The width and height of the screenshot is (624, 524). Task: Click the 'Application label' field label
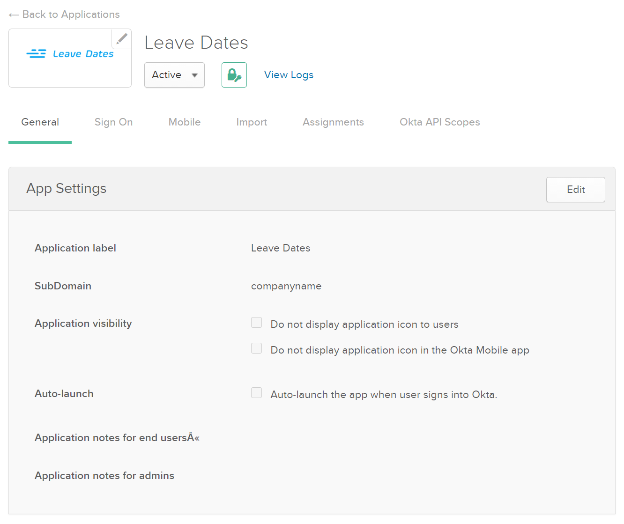click(75, 248)
